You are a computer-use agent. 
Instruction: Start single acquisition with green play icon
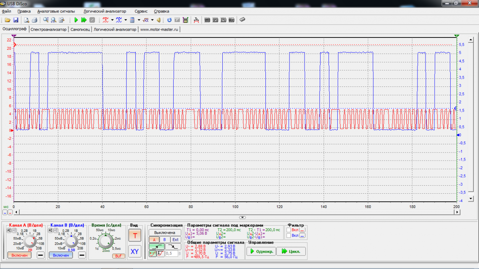point(76,20)
